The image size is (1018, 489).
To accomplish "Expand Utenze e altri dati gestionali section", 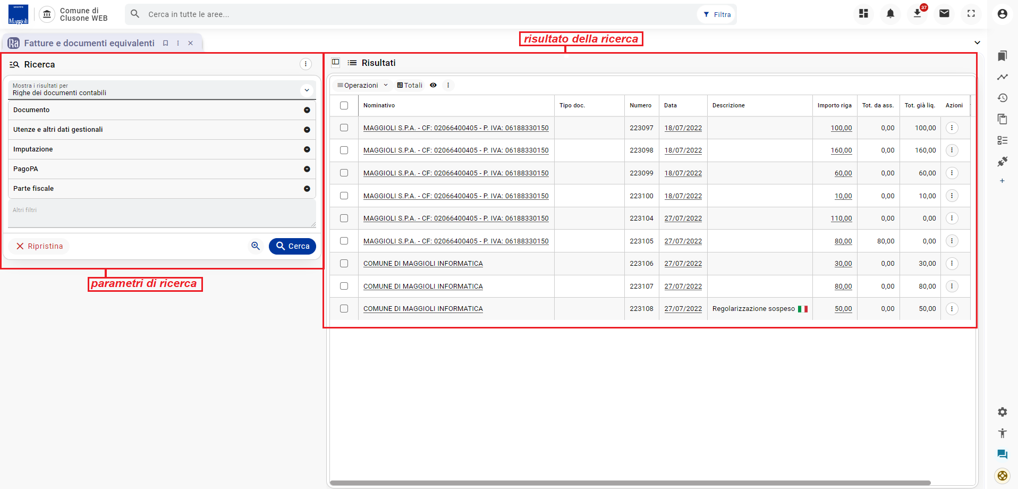I will click(x=162, y=130).
